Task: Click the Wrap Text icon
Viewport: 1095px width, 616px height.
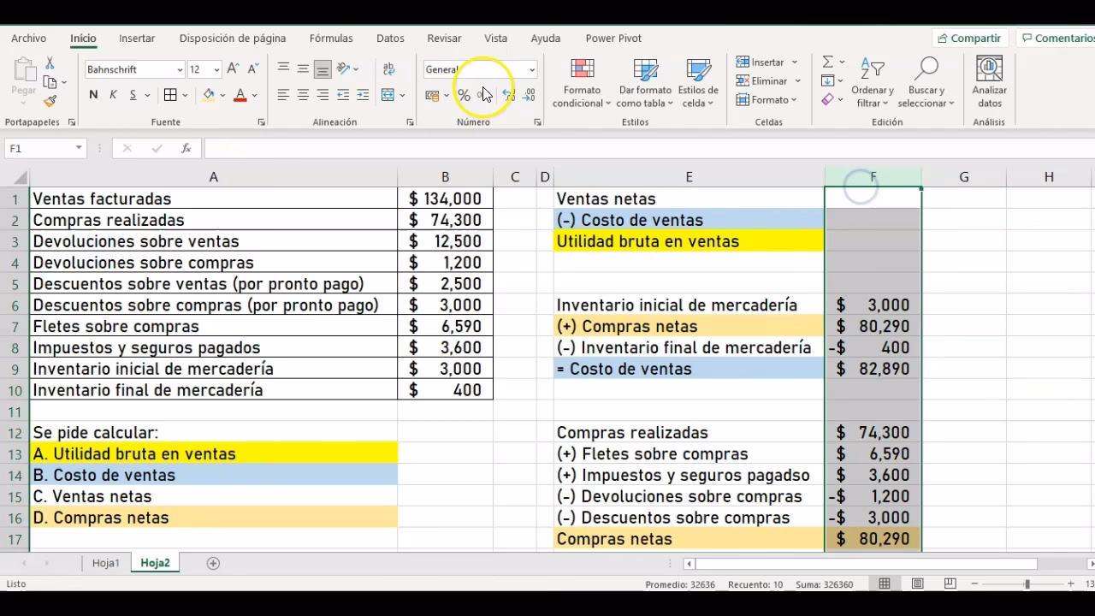Action: [388, 69]
